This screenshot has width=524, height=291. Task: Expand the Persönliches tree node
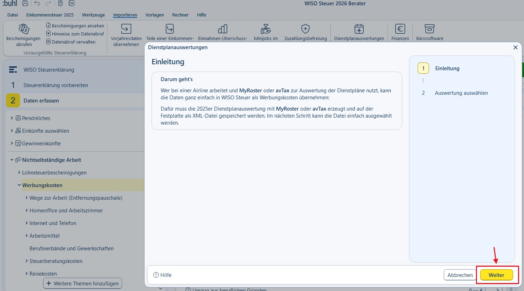point(12,118)
